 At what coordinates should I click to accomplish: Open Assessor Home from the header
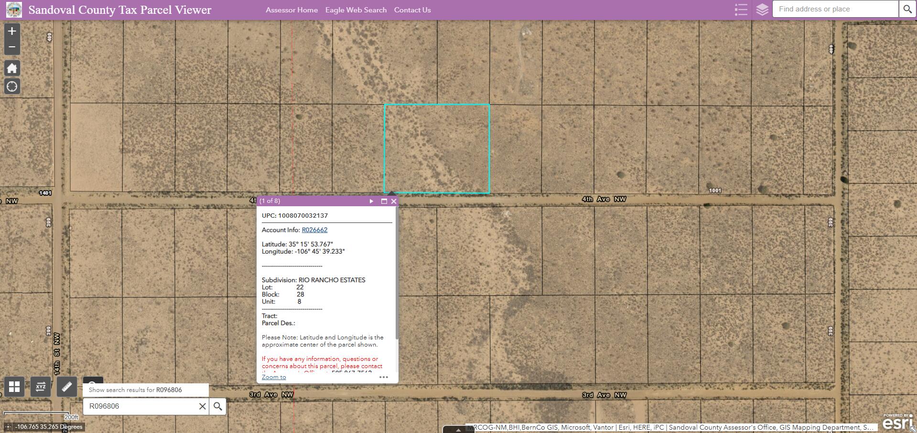[291, 10]
